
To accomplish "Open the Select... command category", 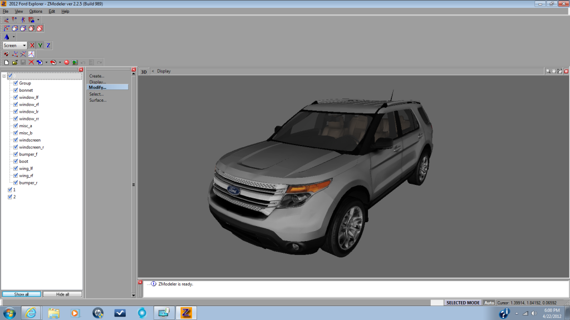I will (x=96, y=94).
